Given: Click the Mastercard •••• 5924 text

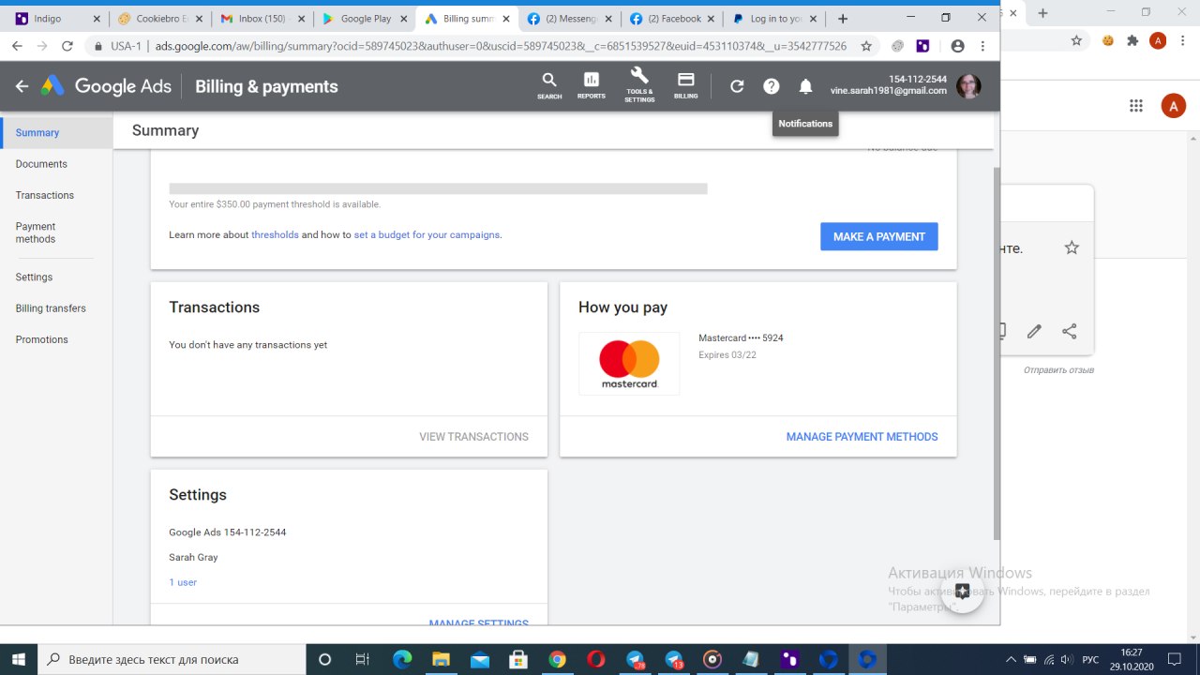Looking at the screenshot, I should 741,337.
